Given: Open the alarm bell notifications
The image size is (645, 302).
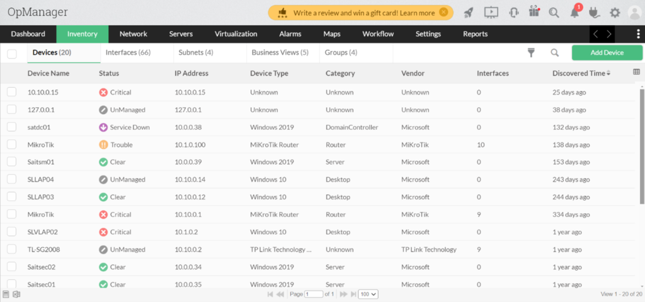Looking at the screenshot, I should [574, 12].
